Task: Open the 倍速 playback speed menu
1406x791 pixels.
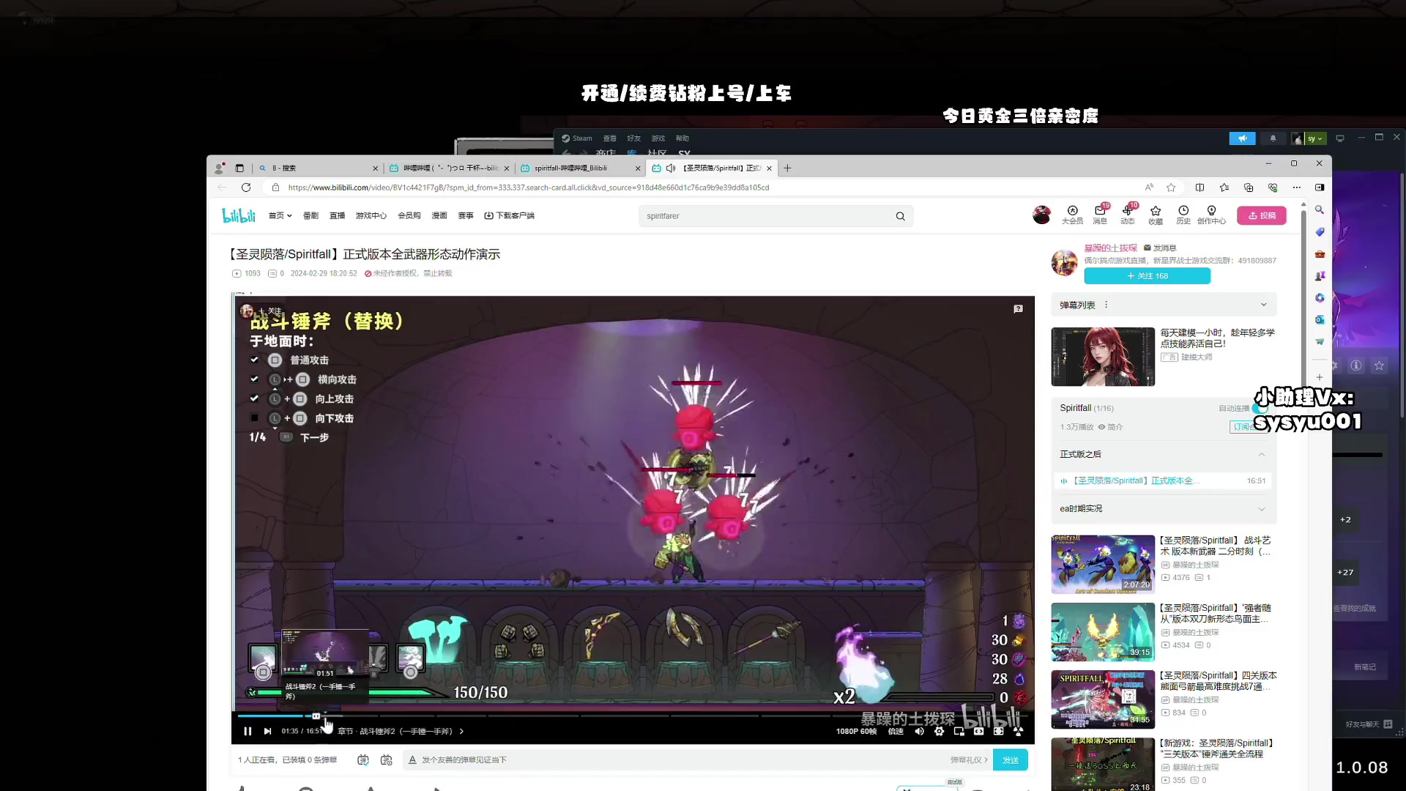Action: 896,731
